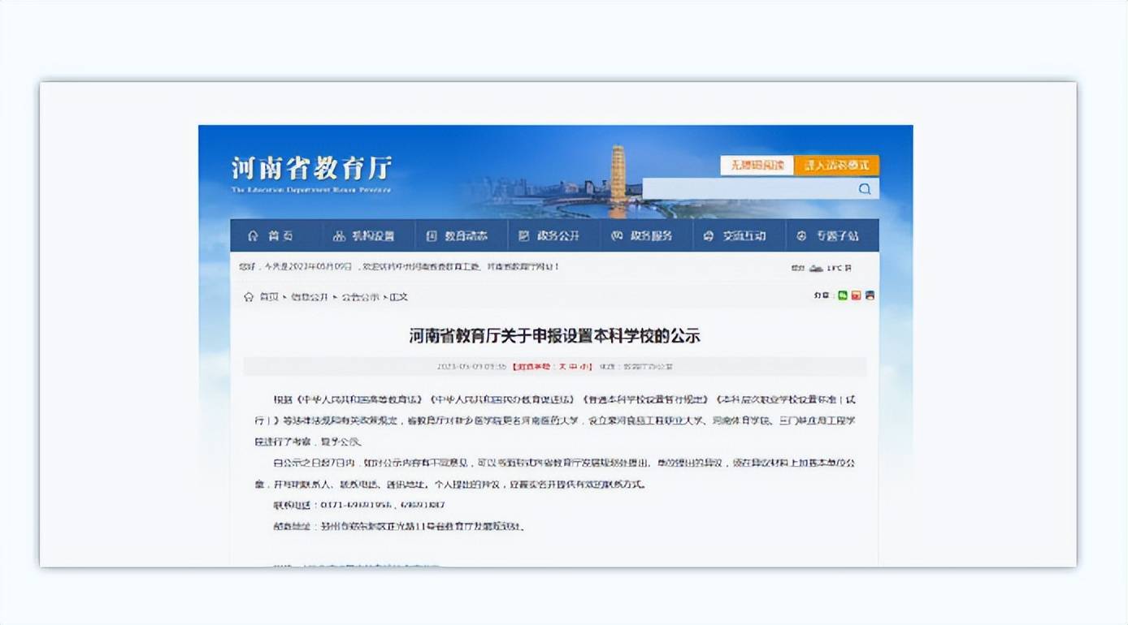The width and height of the screenshot is (1128, 625).
Task: Click the home icon in the breadcrumb
Action: pyautogui.click(x=249, y=297)
